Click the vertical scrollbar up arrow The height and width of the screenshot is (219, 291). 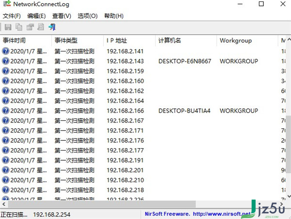pyautogui.click(x=289, y=39)
